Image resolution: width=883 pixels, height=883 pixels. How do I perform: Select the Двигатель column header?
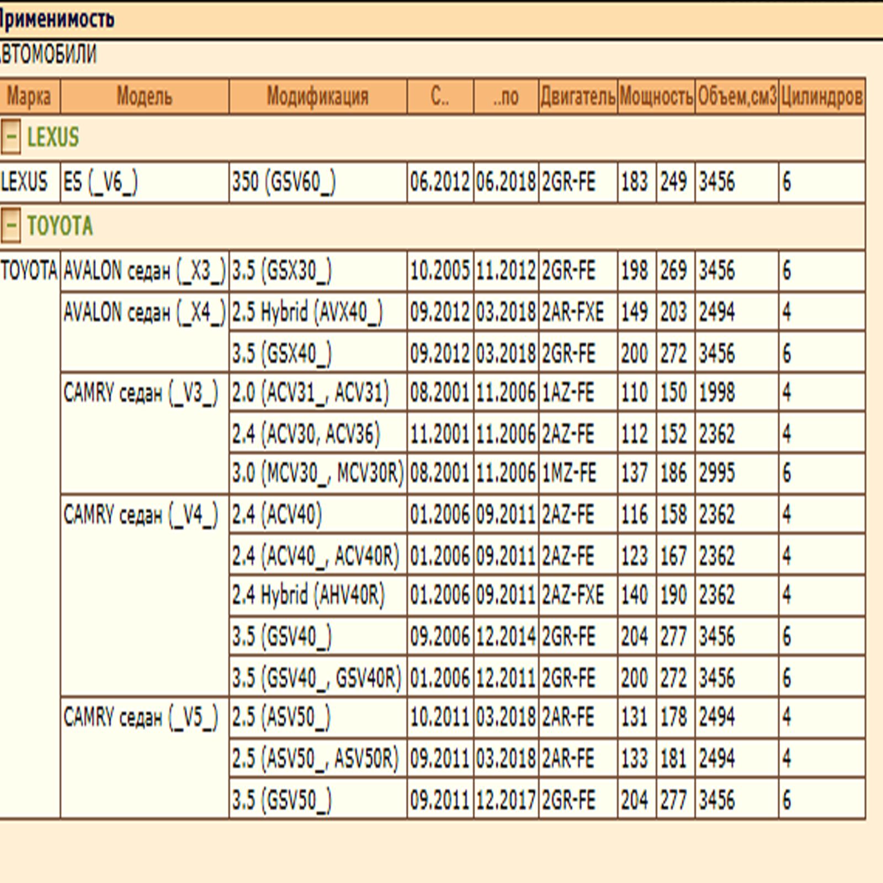pos(577,97)
